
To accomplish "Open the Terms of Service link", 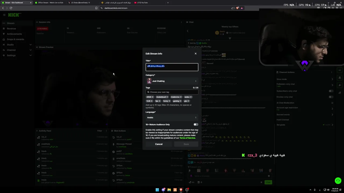I will point(187,138).
